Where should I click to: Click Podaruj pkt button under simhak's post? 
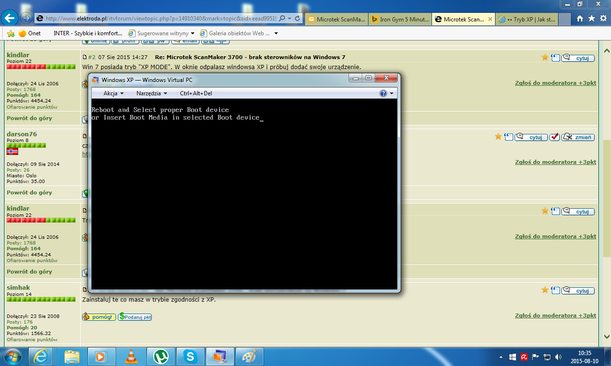coord(135,316)
